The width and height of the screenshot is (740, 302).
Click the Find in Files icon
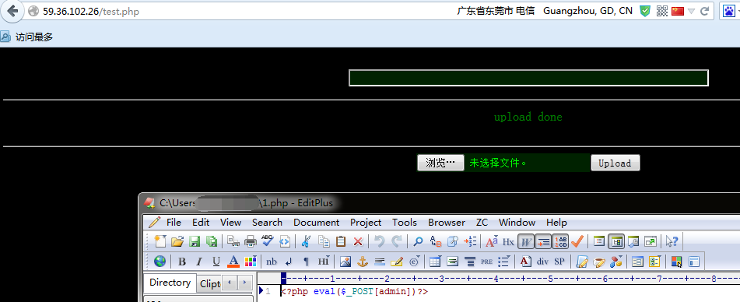(453, 241)
